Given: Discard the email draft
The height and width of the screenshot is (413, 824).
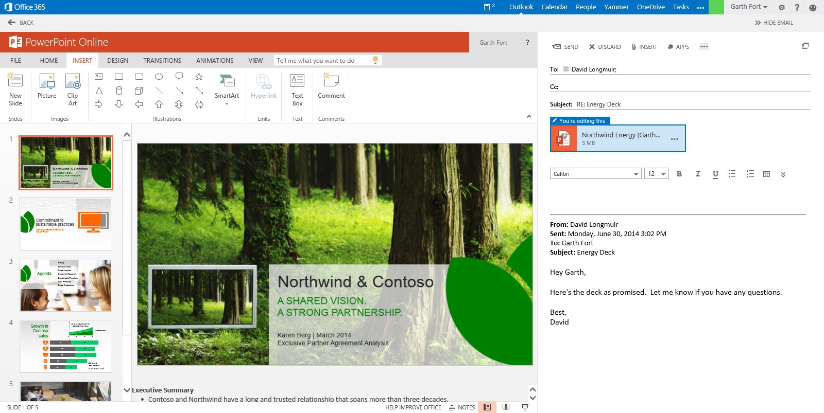Looking at the screenshot, I should (605, 46).
